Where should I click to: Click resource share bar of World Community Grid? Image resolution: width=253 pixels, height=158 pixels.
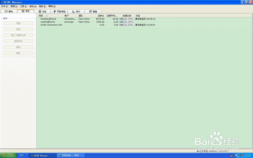tap(126, 25)
